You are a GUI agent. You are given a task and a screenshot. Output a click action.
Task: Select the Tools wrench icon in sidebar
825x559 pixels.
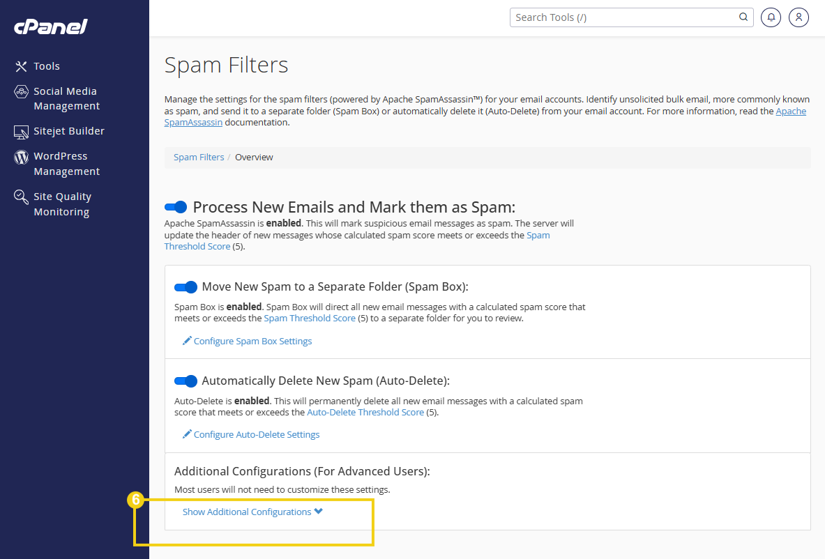click(x=20, y=66)
